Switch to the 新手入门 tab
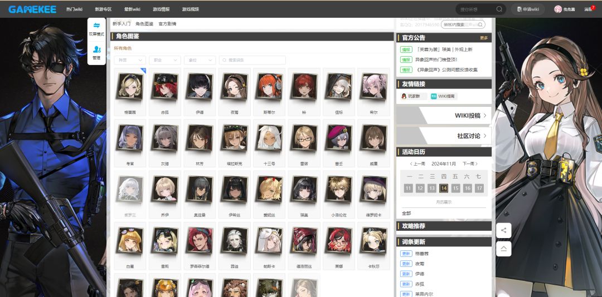The image size is (602, 297). tap(122, 24)
